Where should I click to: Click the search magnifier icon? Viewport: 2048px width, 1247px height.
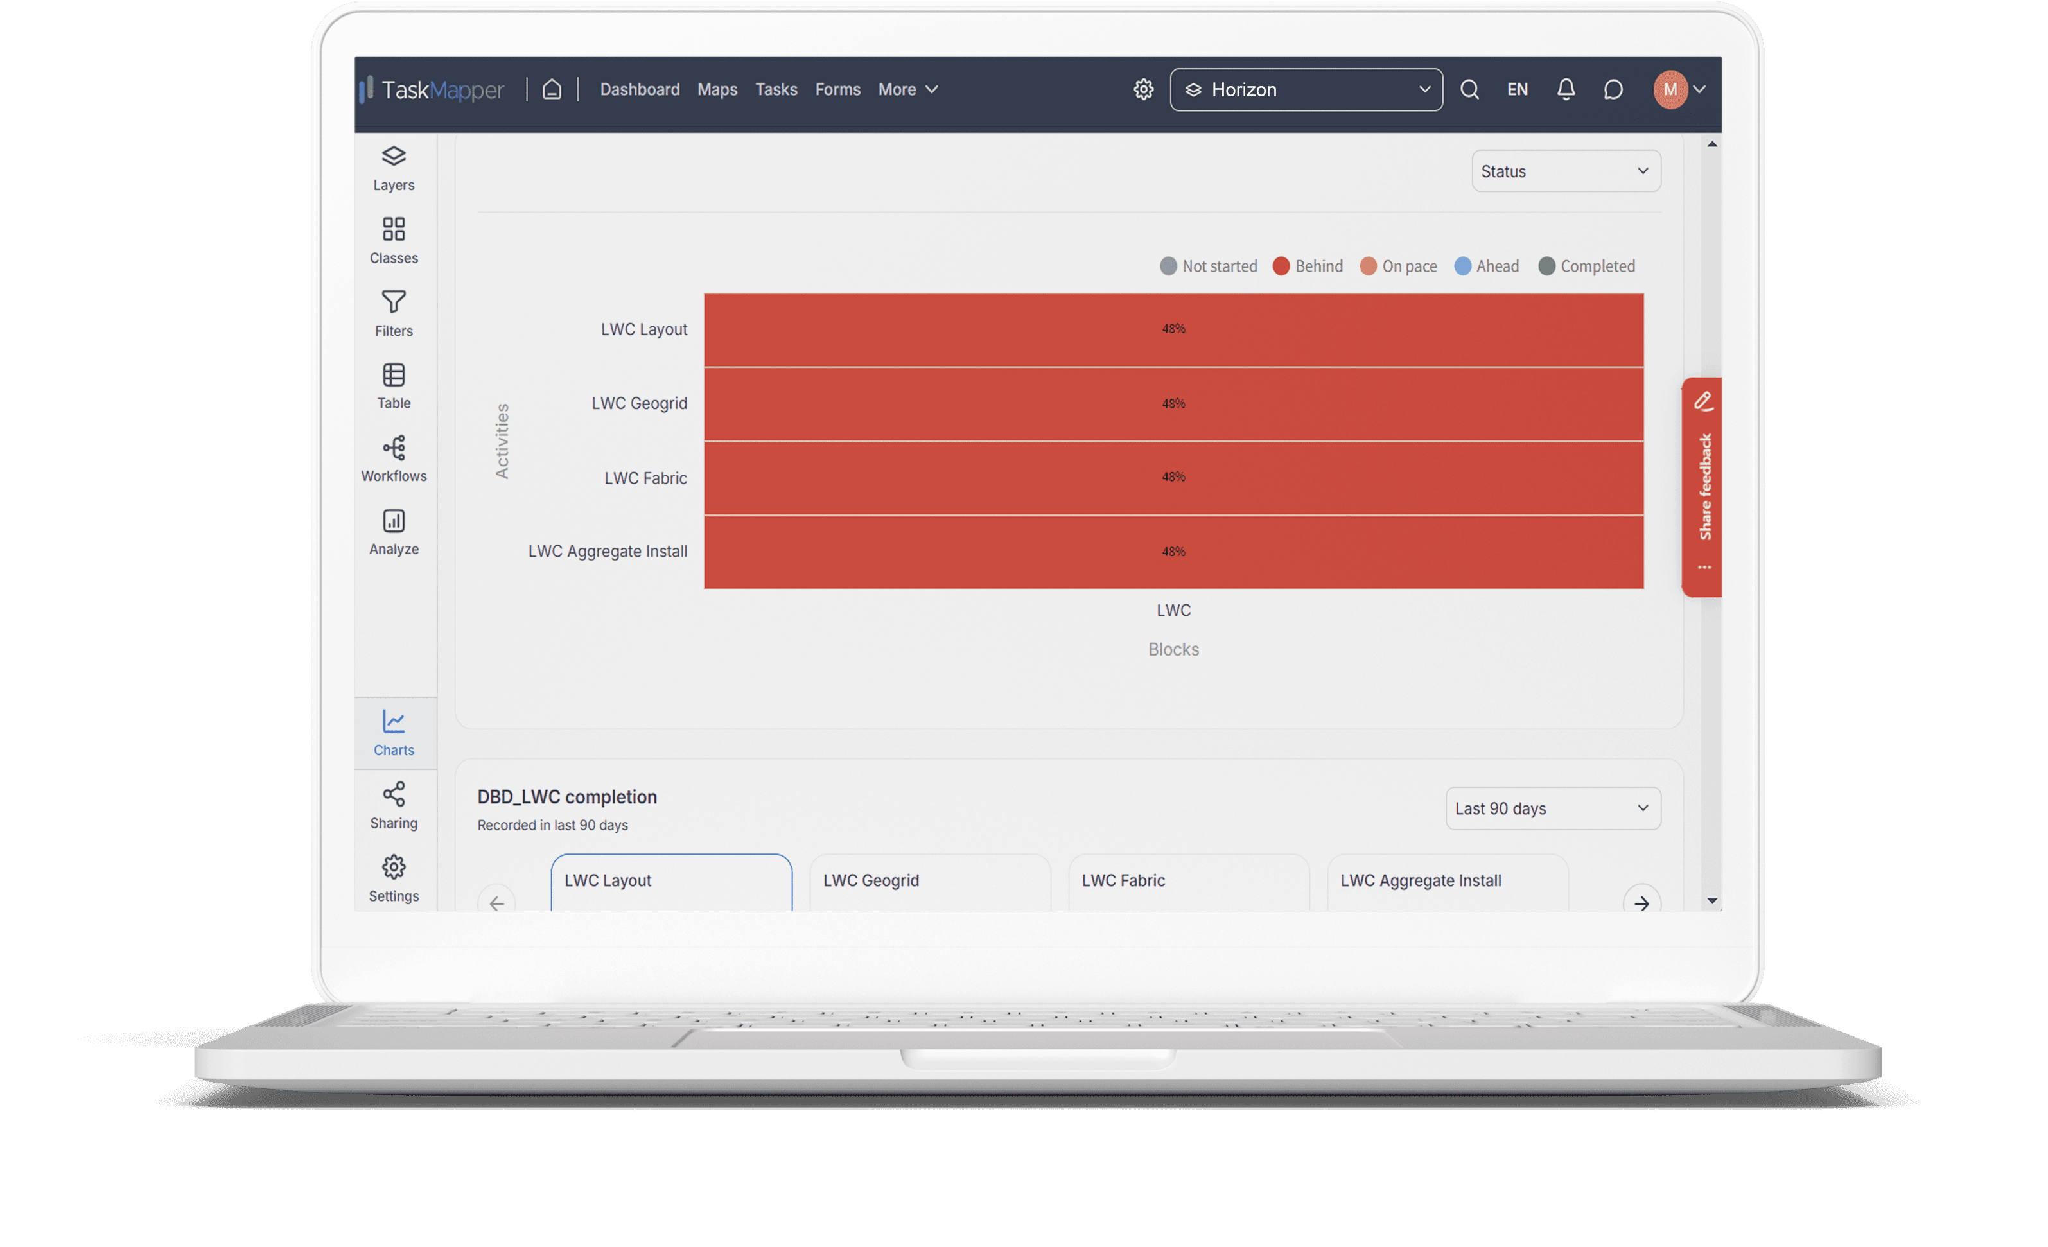(1469, 89)
